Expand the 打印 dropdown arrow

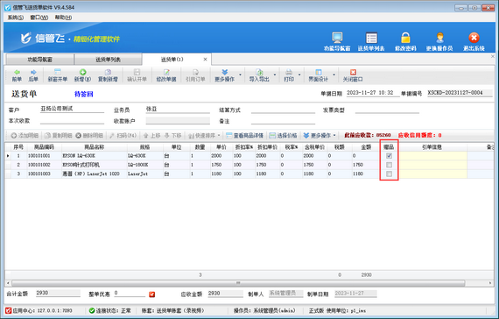(299, 75)
